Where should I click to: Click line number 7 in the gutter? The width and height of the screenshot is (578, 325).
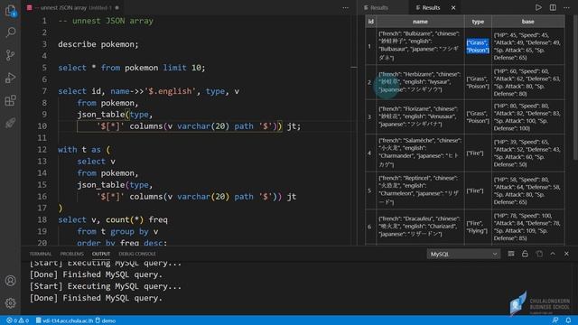44,91
